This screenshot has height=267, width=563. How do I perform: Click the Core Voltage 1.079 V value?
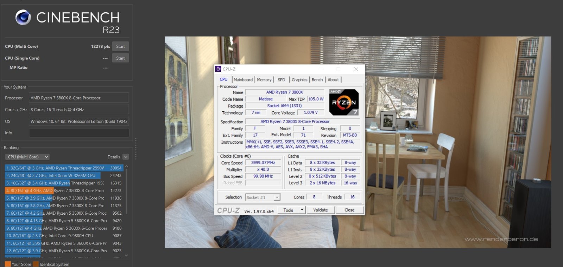click(x=311, y=112)
